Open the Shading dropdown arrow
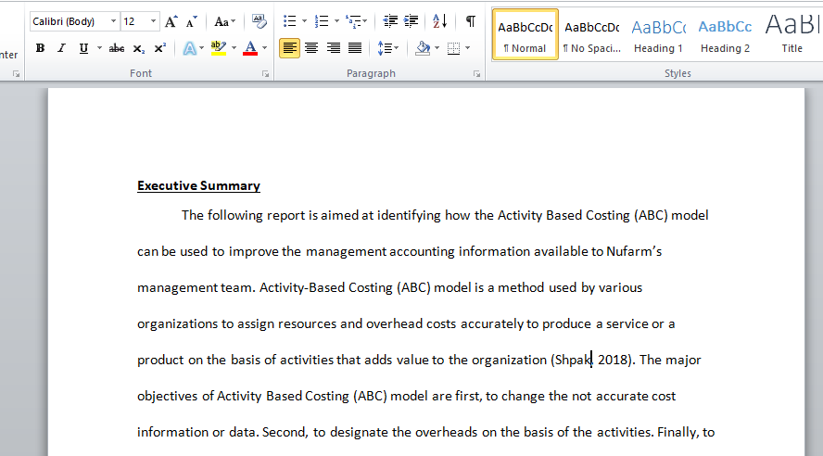The height and width of the screenshot is (456, 823). coord(437,48)
